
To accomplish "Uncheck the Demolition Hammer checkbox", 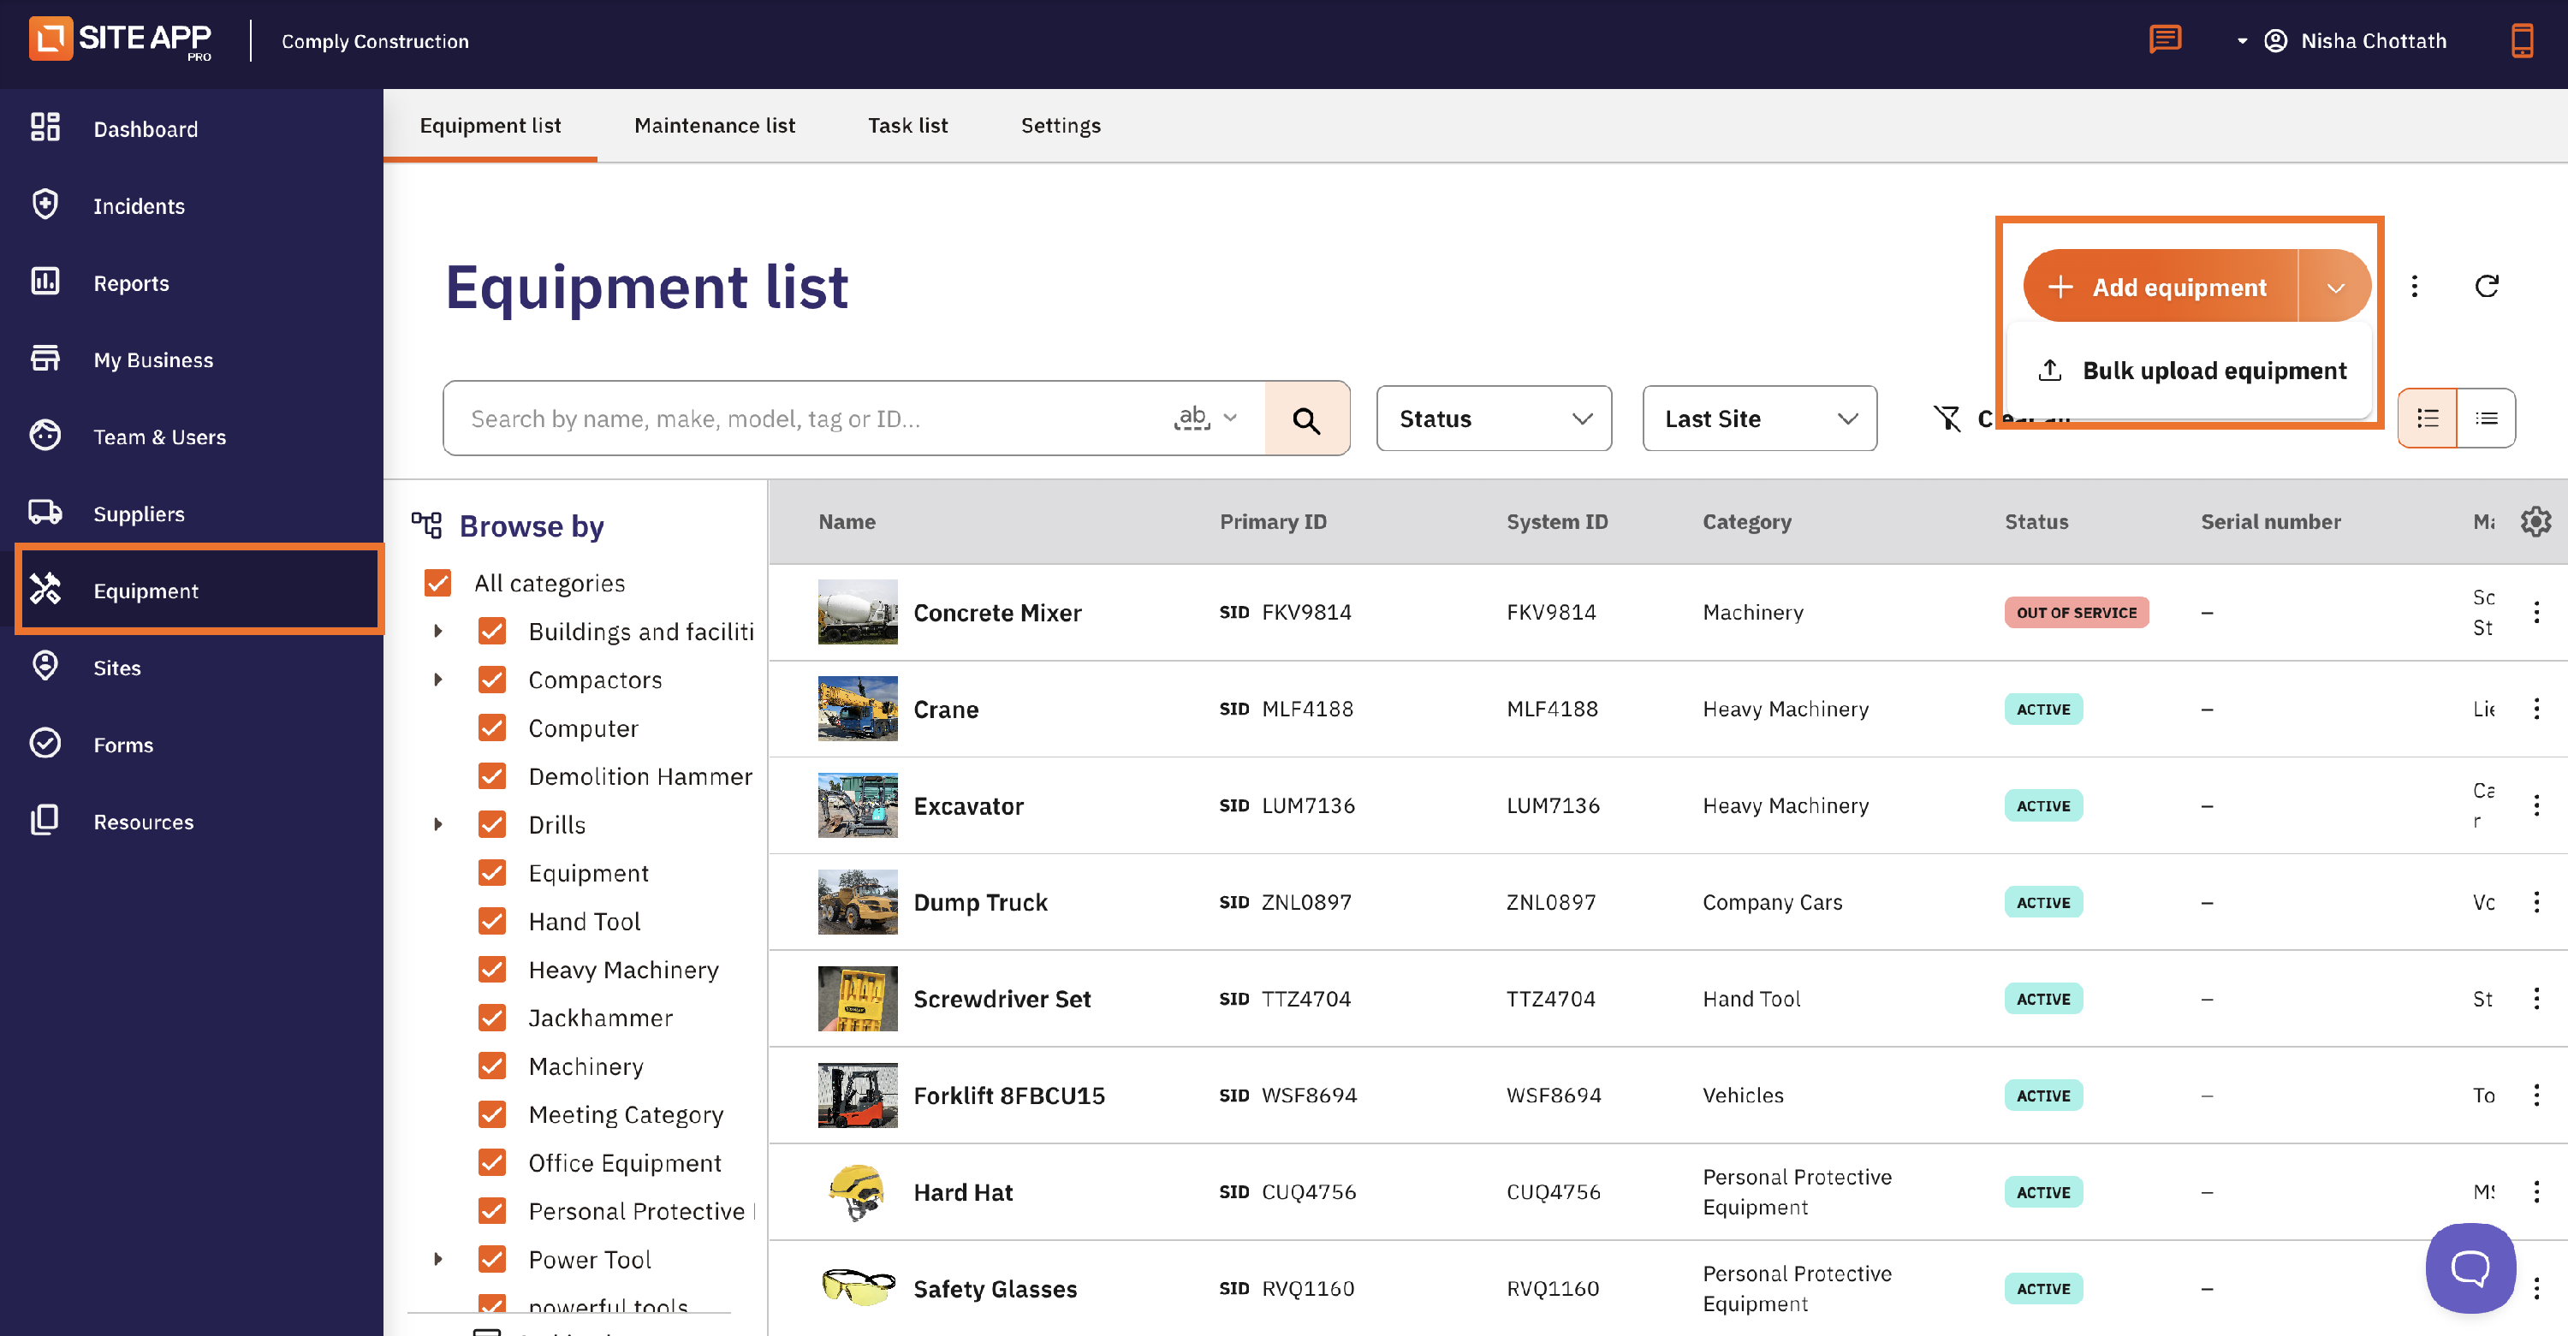I will pos(491,775).
